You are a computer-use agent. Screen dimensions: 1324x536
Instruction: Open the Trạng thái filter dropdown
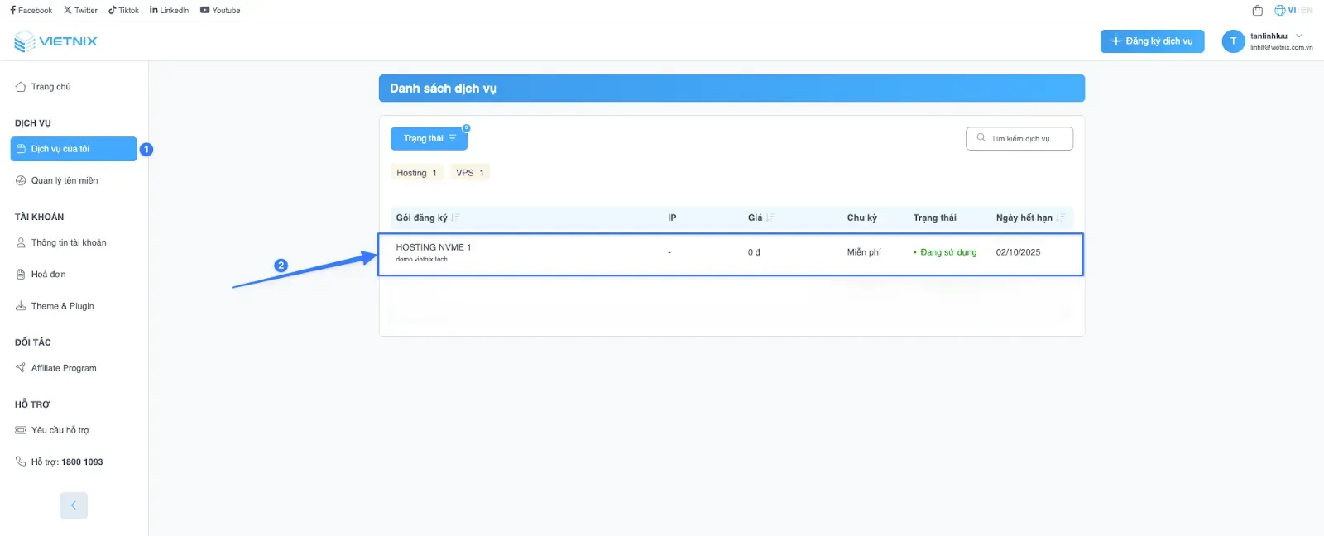point(429,138)
